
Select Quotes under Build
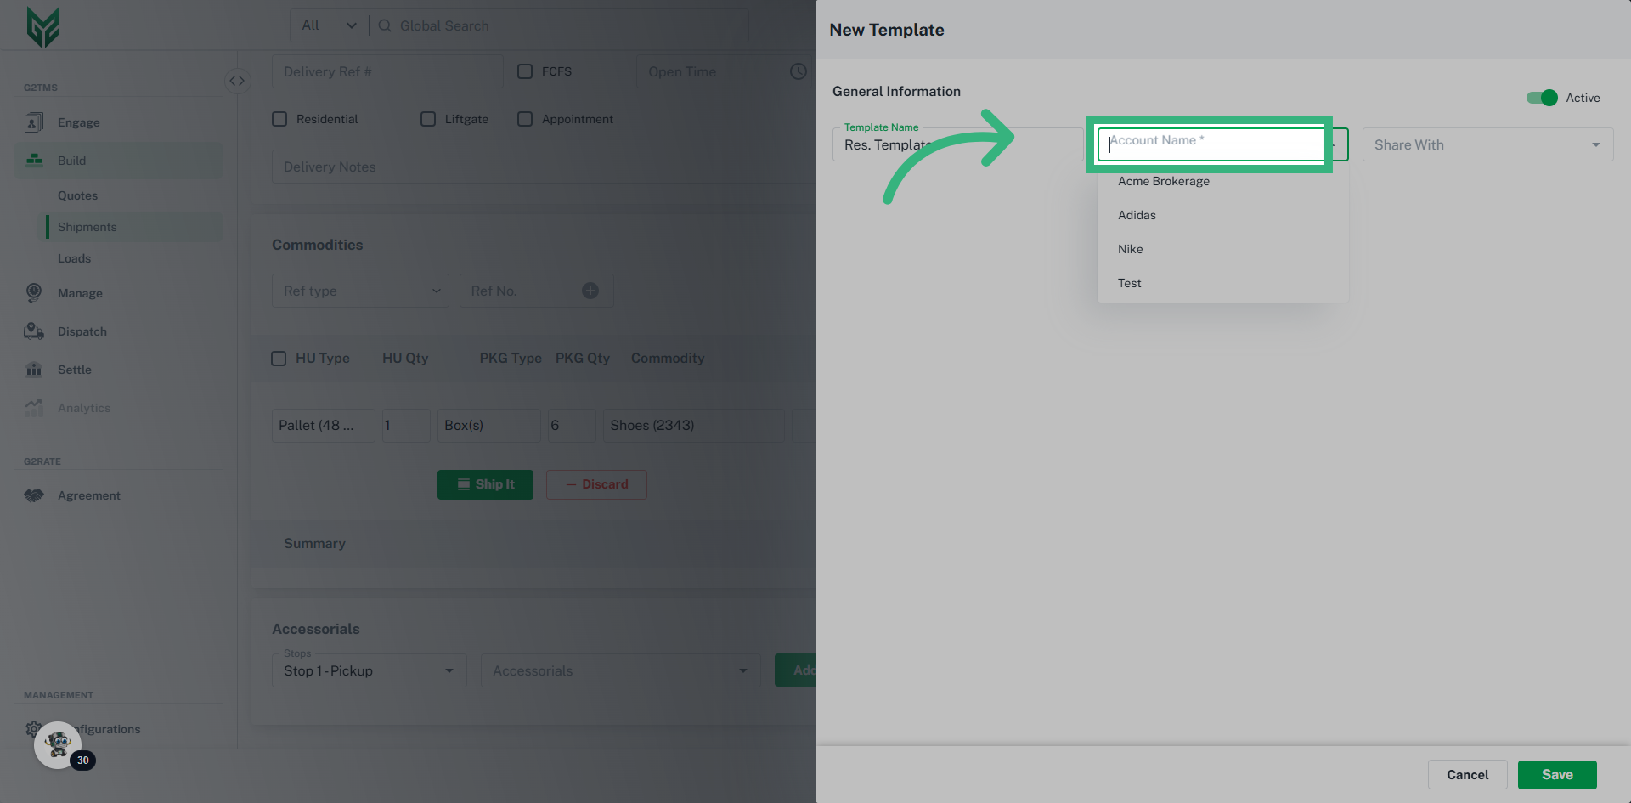point(77,195)
